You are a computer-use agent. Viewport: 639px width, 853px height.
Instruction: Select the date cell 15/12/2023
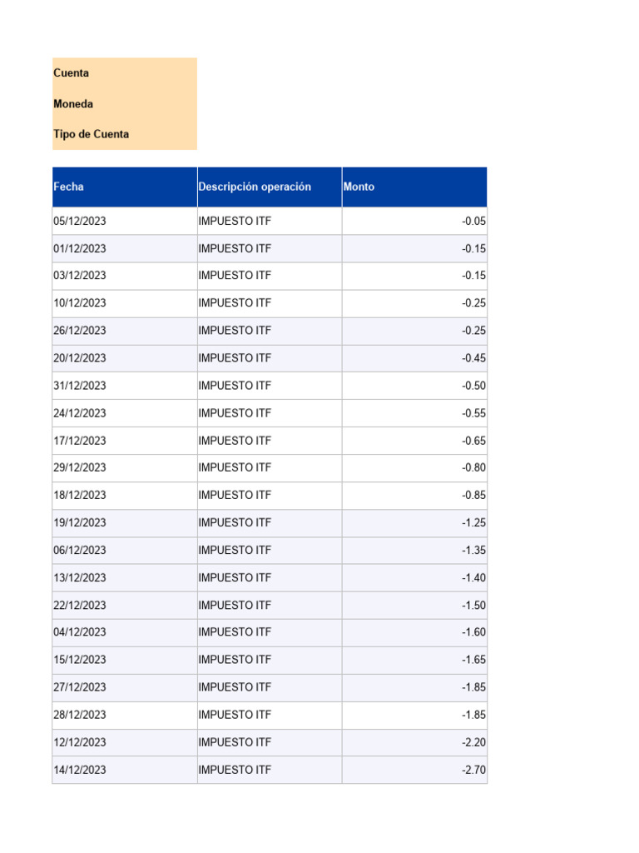pyautogui.click(x=80, y=660)
